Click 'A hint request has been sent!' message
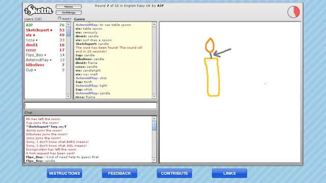Screen dimensions: 326x183 [50, 154]
